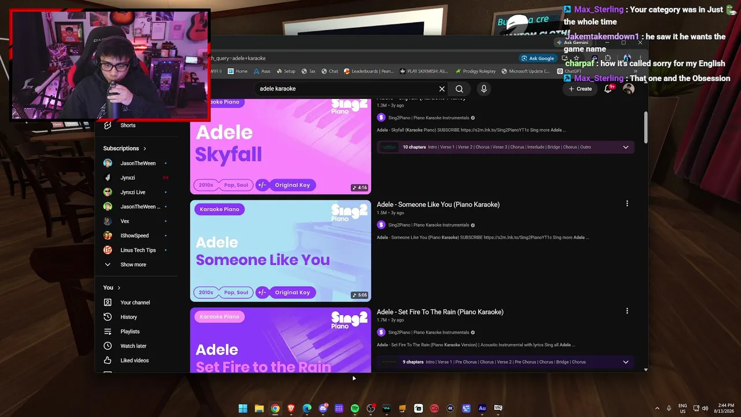This screenshot has width=741, height=417.
Task: Expand the Subscriptions section chevron
Action: click(x=145, y=148)
